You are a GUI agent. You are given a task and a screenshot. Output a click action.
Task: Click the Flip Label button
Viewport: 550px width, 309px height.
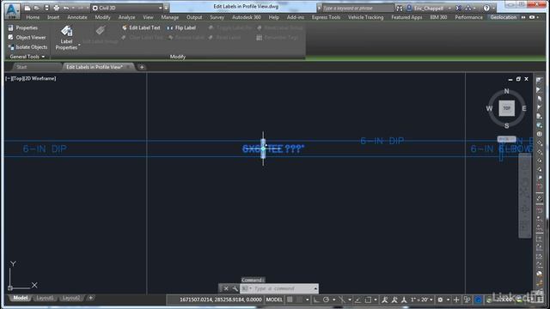pyautogui.click(x=181, y=27)
